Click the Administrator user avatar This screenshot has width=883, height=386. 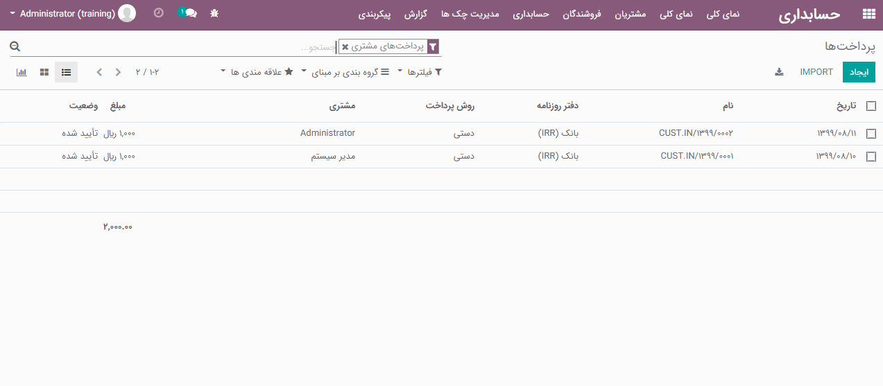[127, 13]
